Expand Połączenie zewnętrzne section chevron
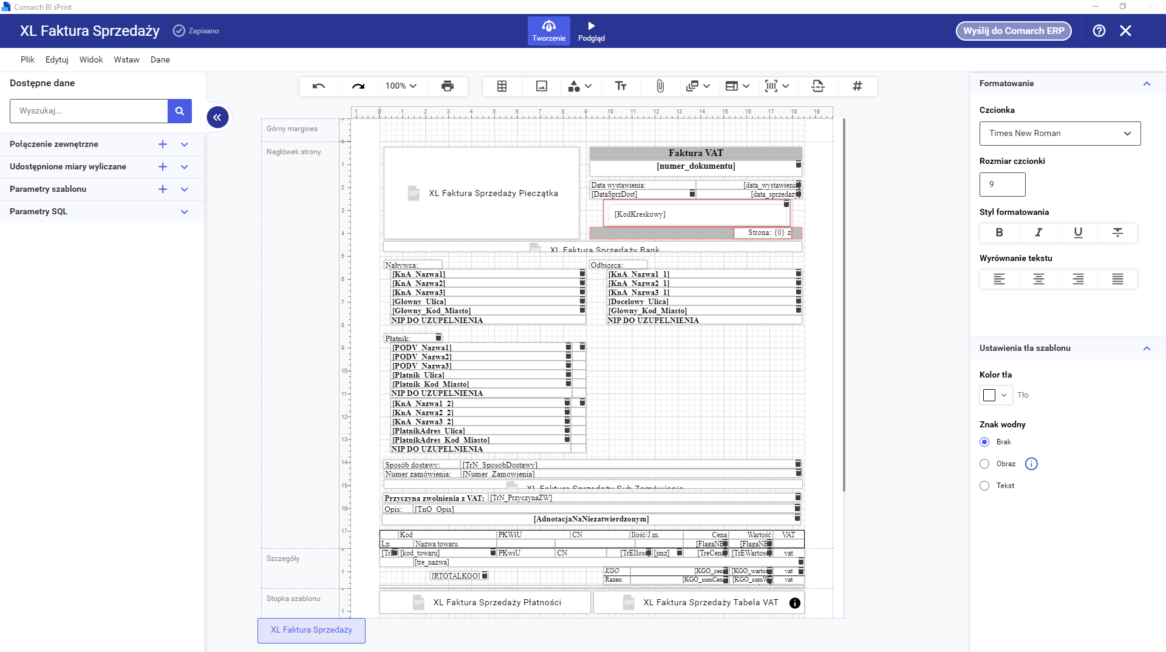Viewport: 1166px width, 652px height. (185, 144)
